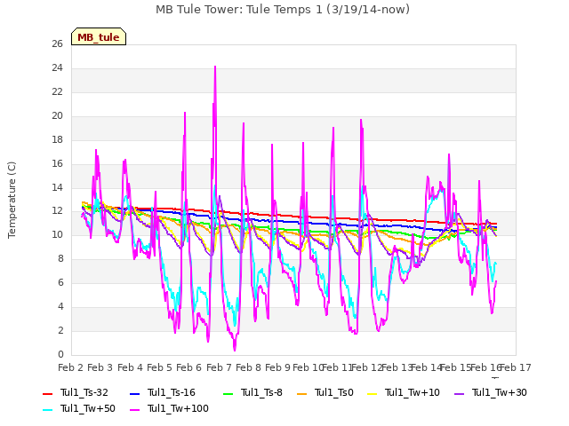The image size is (569, 426).
Task: Click the Tul1_Tw+30 legend label
Action: [x=500, y=392]
